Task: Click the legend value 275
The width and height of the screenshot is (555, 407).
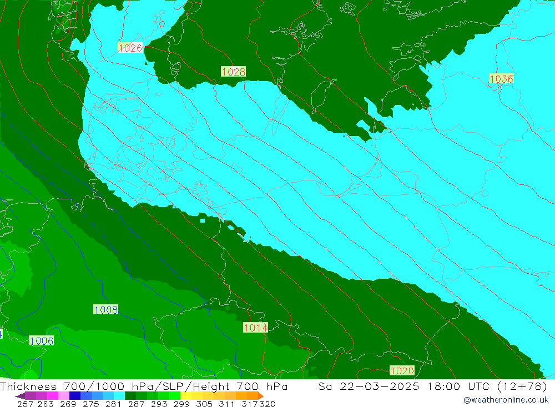Action: (90, 404)
